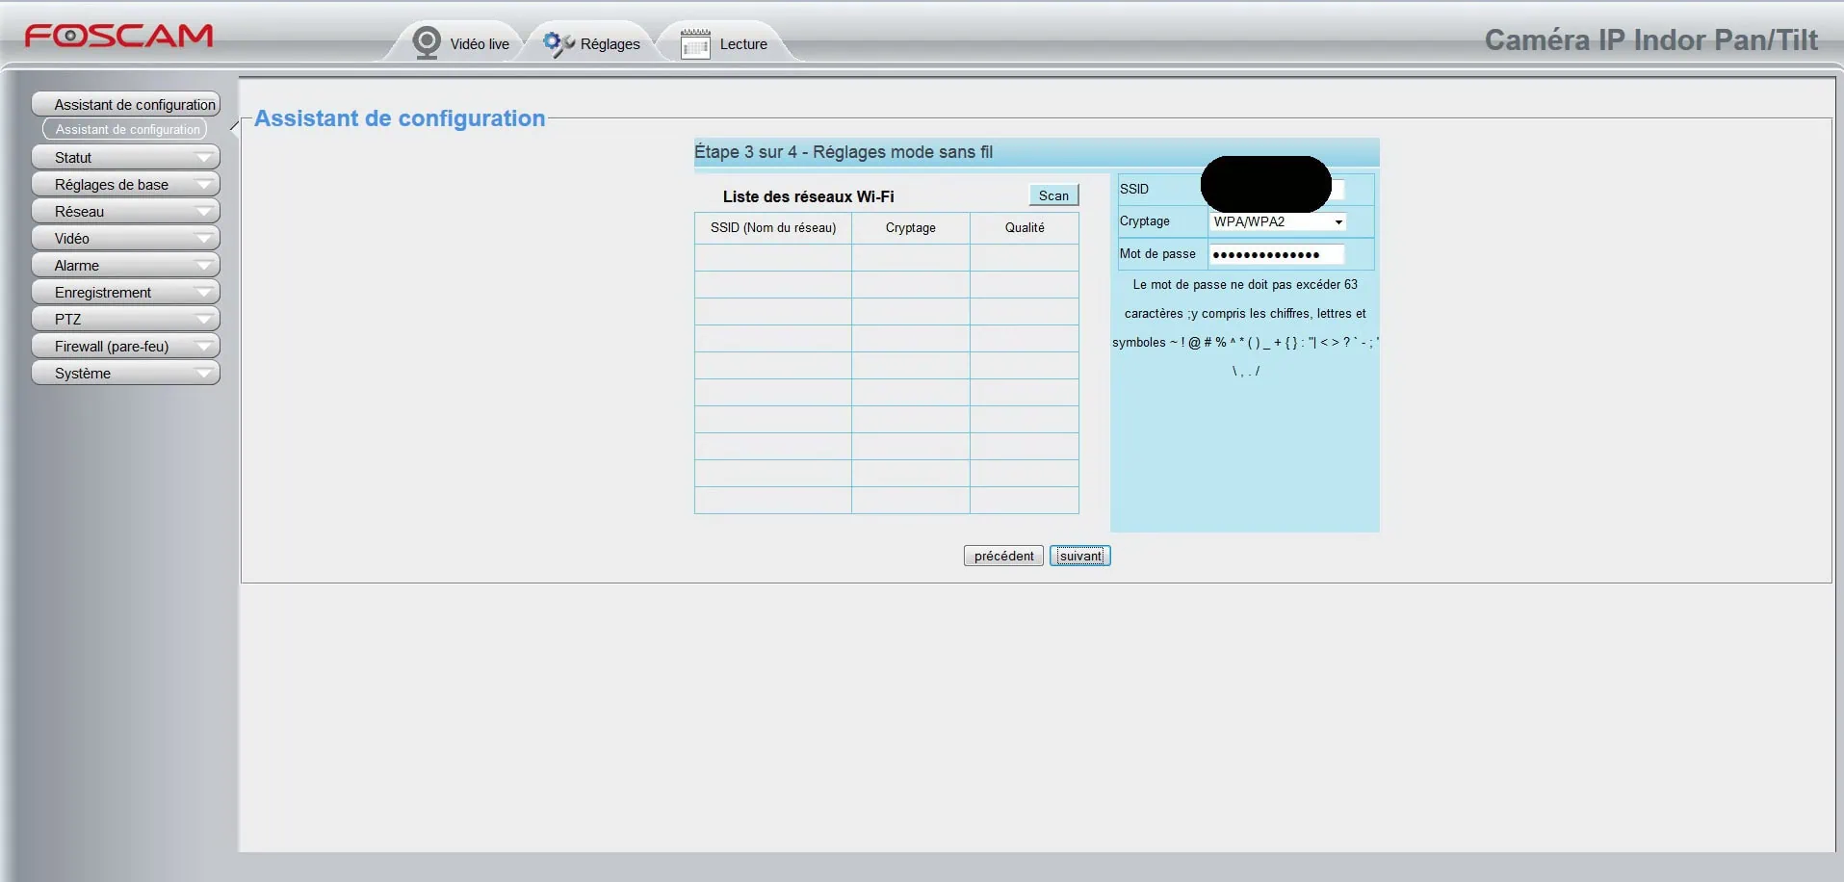
Task: Click the gear icon beside Réglages
Action: 558,43
